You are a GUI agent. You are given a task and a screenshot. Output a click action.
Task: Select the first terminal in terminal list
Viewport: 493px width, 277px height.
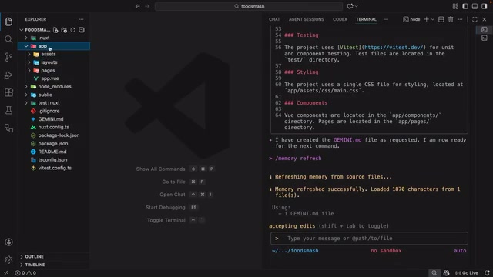(x=485, y=30)
